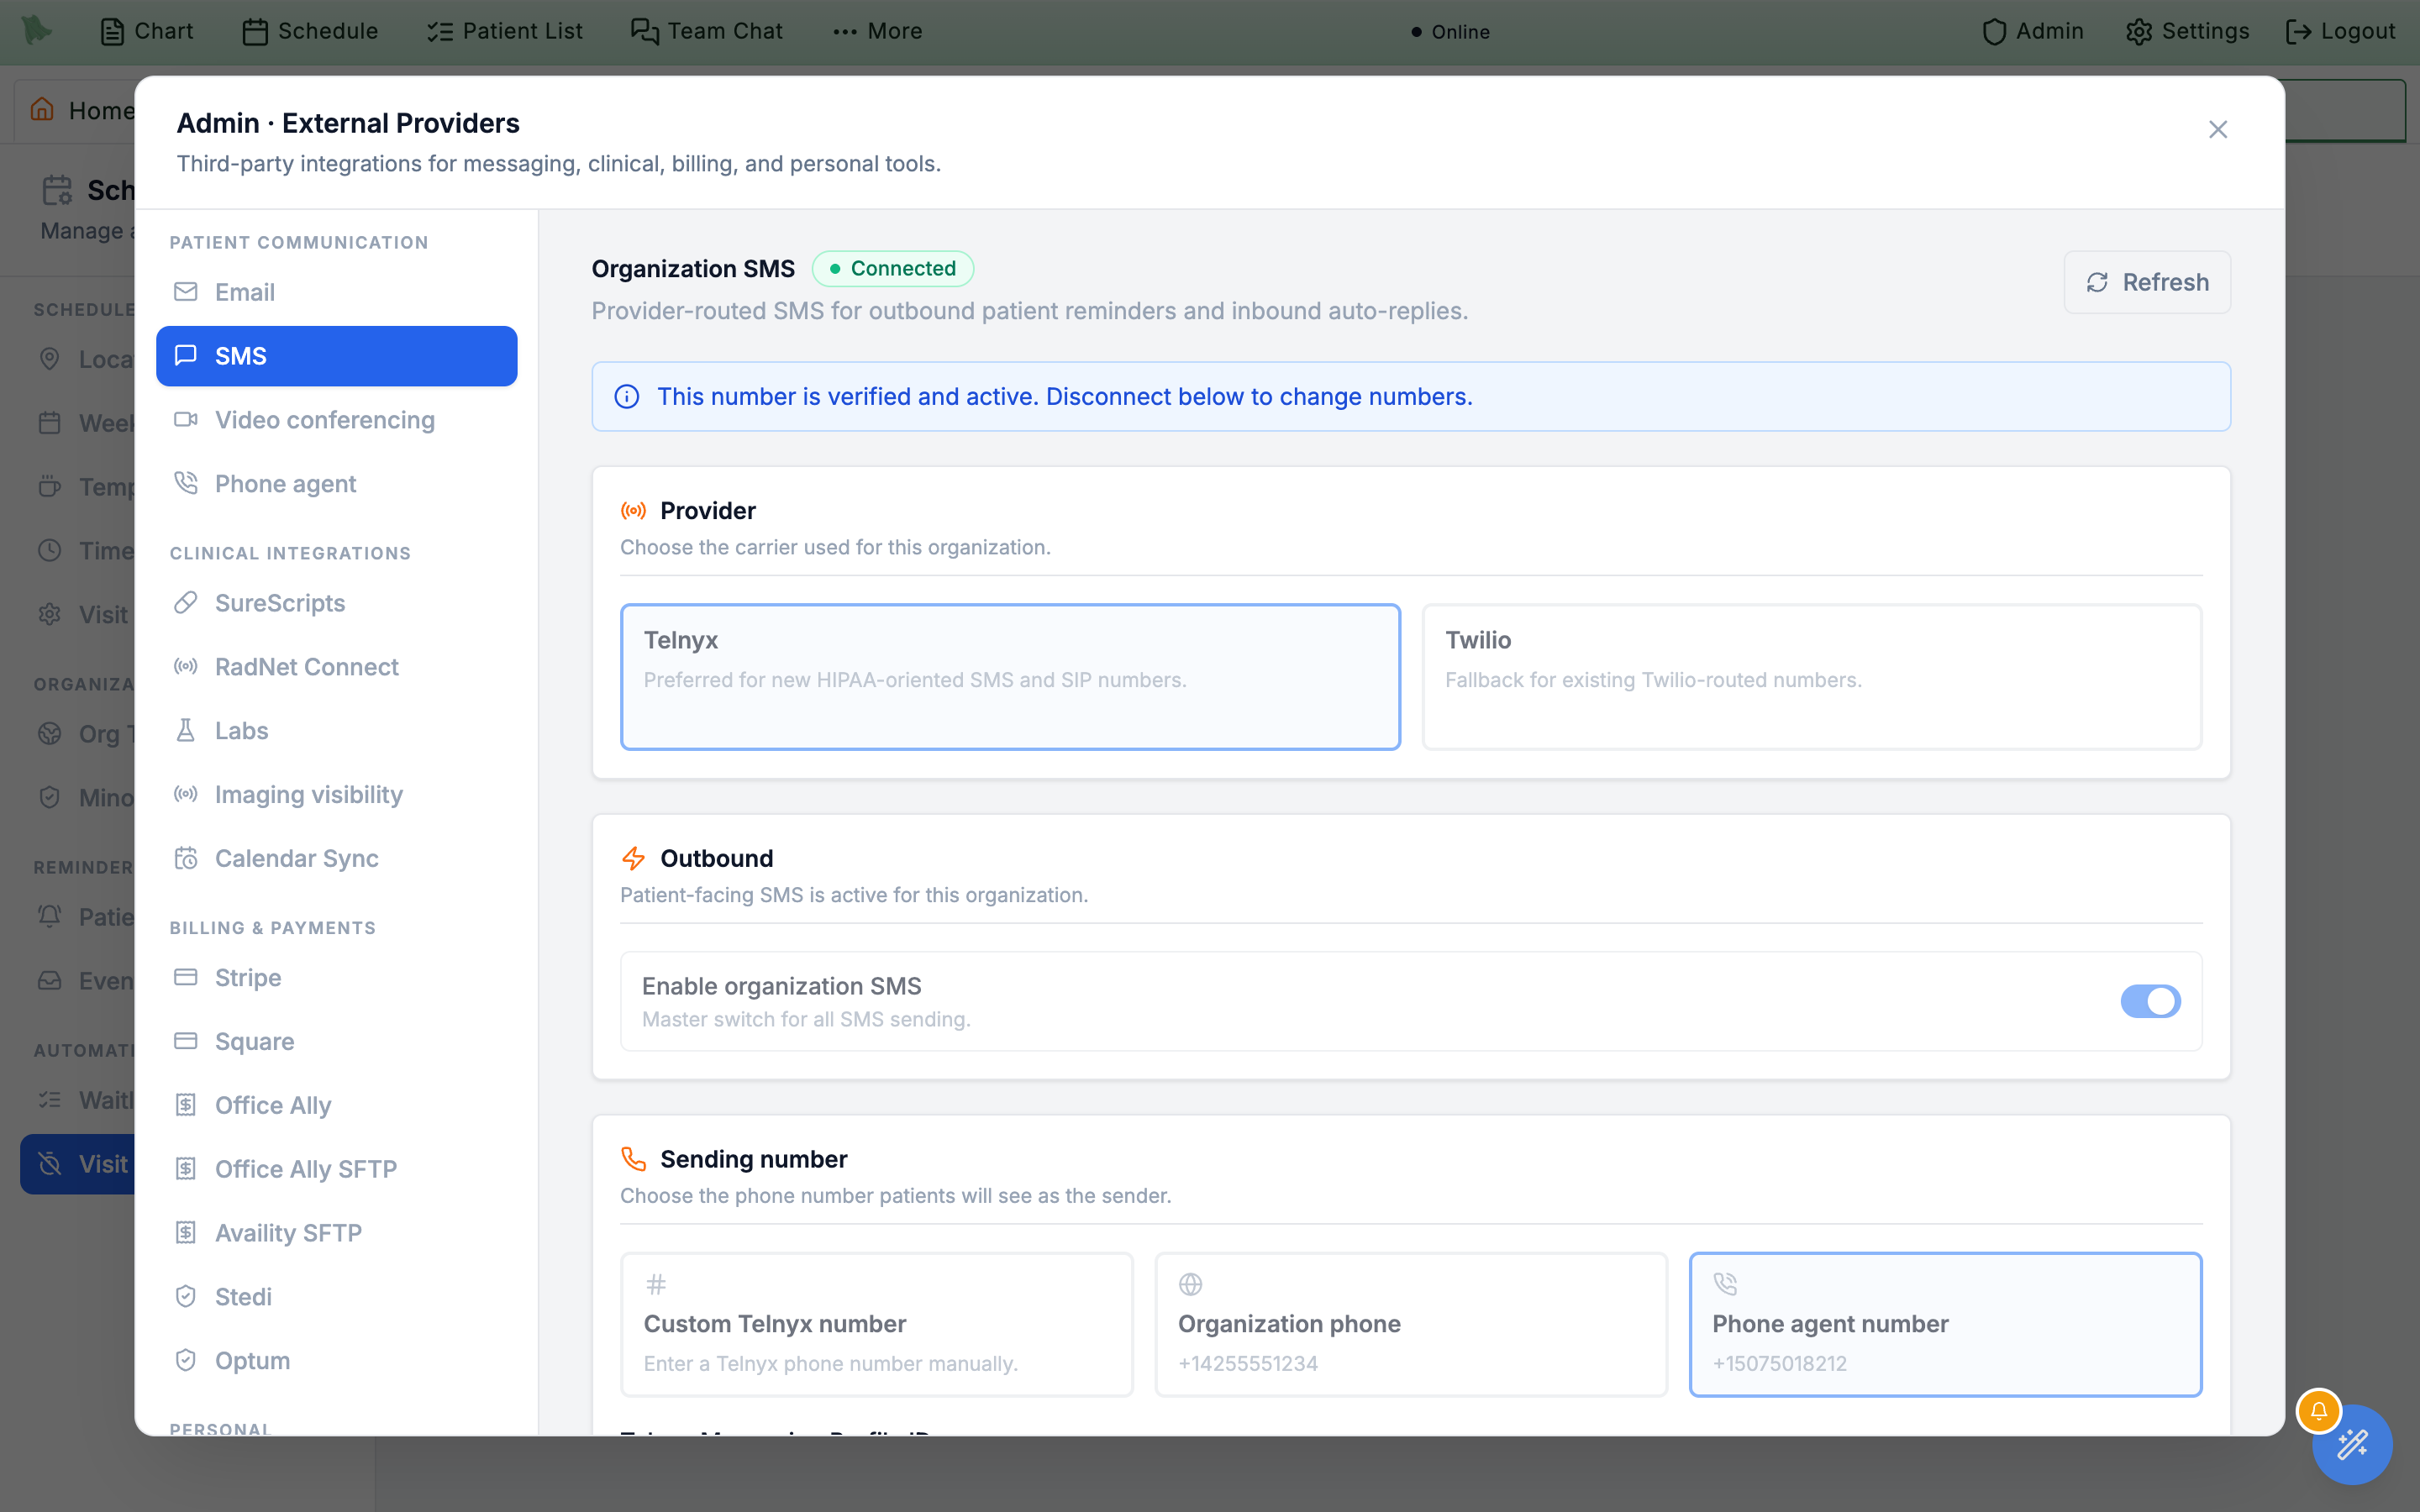The width and height of the screenshot is (2420, 1512).
Task: Click the verified number info banner
Action: pyautogui.click(x=1411, y=397)
